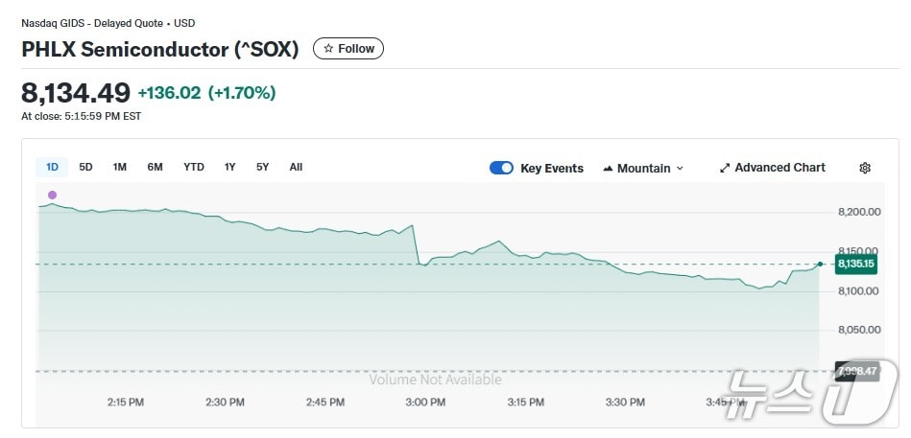911x438 pixels.
Task: Open chart settings gear icon
Action: coord(864,168)
